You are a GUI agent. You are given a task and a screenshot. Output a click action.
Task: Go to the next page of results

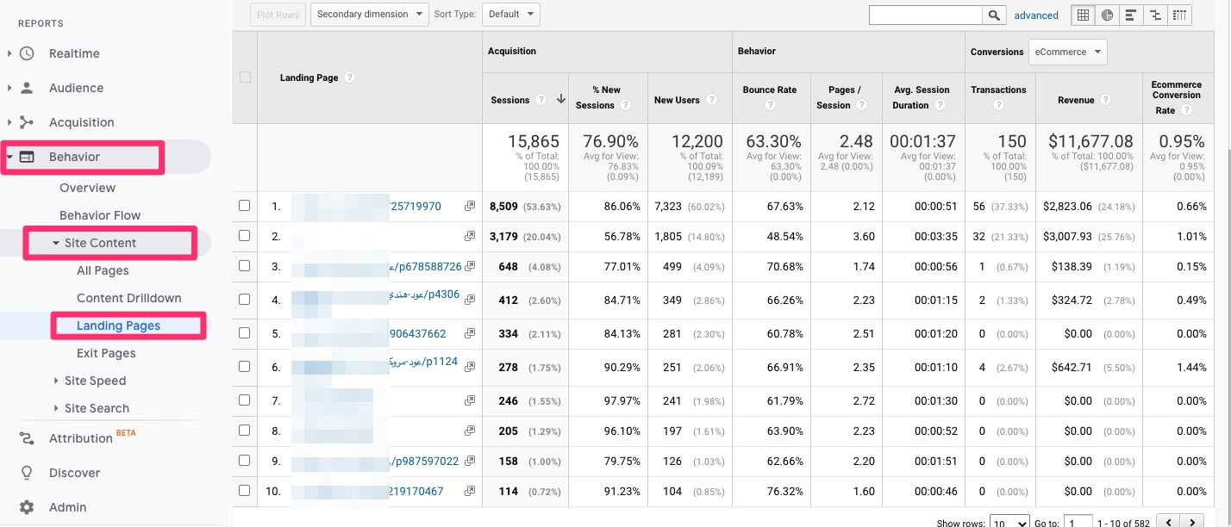point(1192,522)
